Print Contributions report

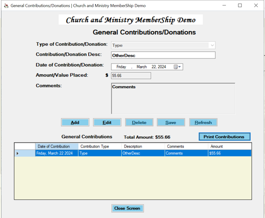click(225, 136)
